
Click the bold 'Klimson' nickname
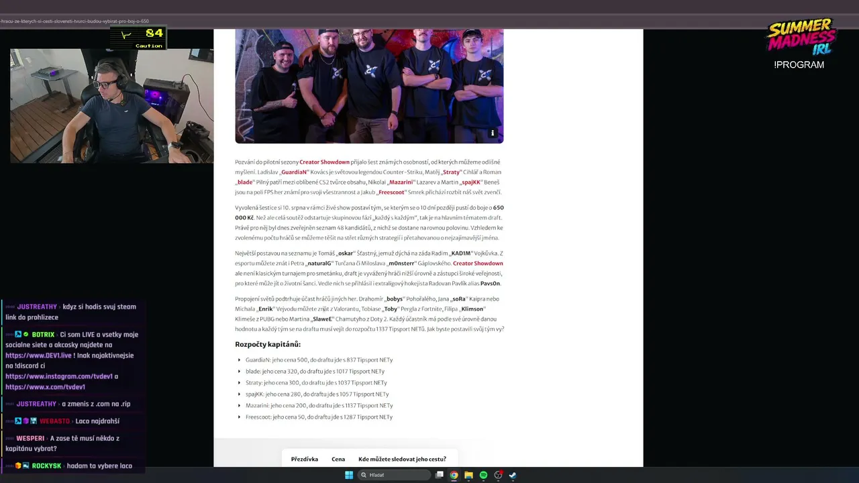[472, 309]
